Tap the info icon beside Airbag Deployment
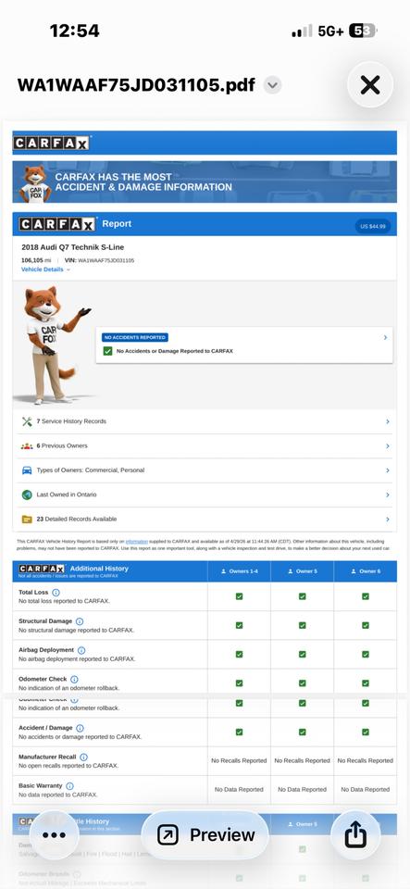 pos(81,650)
